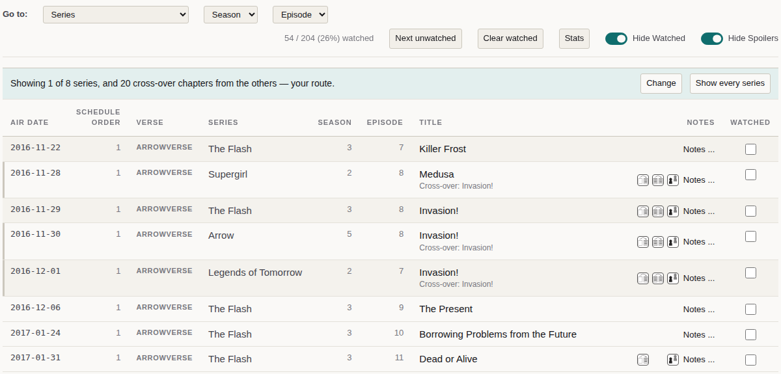The image size is (781, 374).
Task: Check watched box for Arrow Invasion!
Action: (x=750, y=236)
